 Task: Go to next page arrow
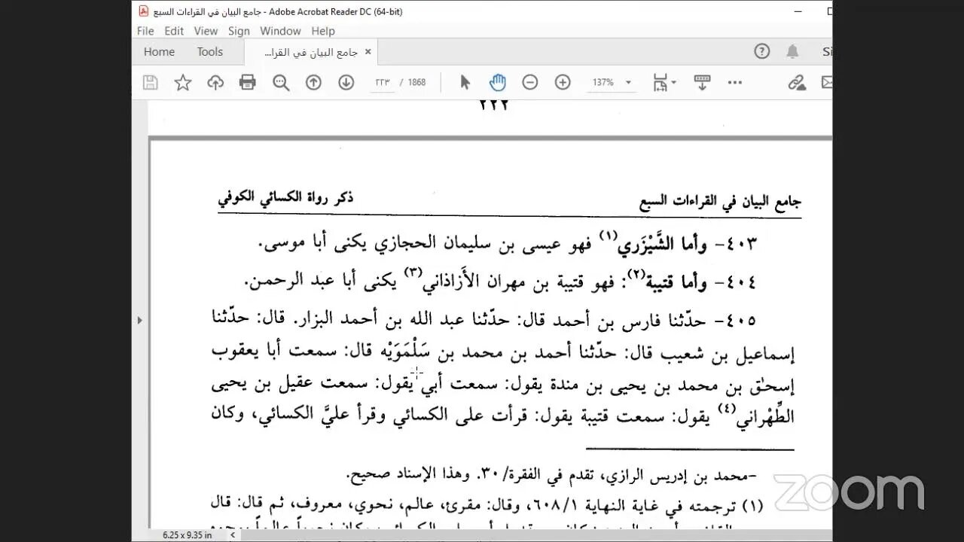[346, 83]
